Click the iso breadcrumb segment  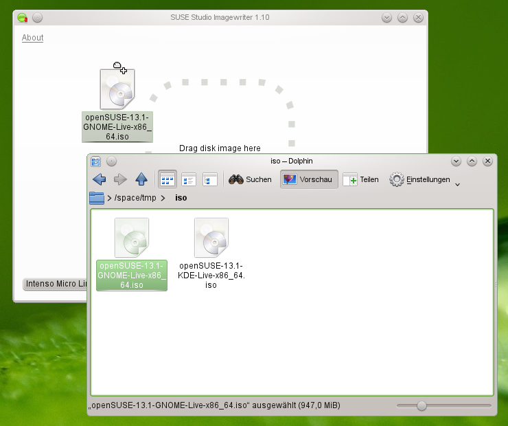click(x=181, y=198)
